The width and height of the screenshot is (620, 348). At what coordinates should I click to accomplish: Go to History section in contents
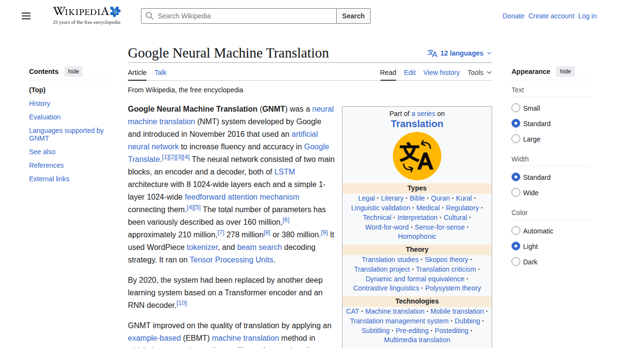tap(40, 103)
